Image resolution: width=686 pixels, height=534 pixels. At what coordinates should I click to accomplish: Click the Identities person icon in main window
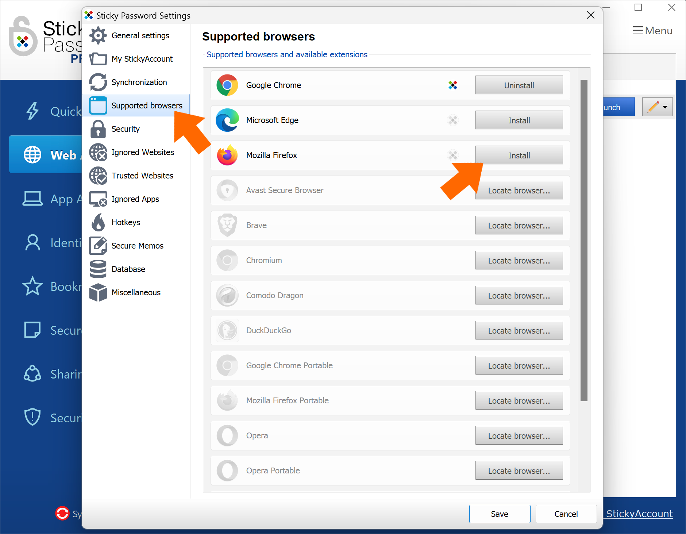point(32,242)
